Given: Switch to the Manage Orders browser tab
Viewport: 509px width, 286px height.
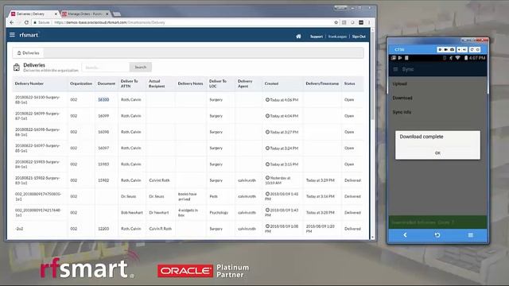Looking at the screenshot, I should click(x=85, y=14).
